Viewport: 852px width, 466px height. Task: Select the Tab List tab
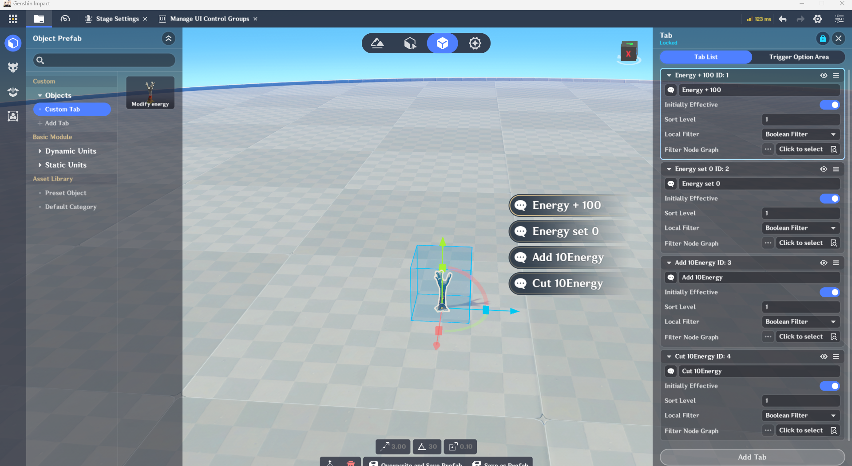coord(706,57)
